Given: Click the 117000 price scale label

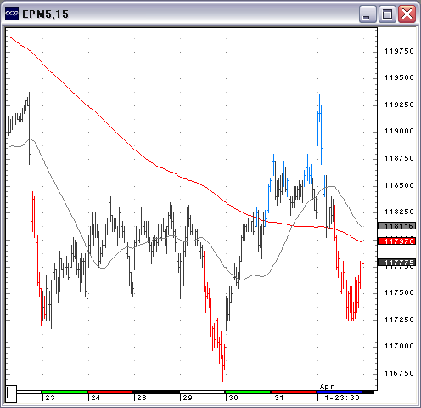Looking at the screenshot, I should pos(399,346).
